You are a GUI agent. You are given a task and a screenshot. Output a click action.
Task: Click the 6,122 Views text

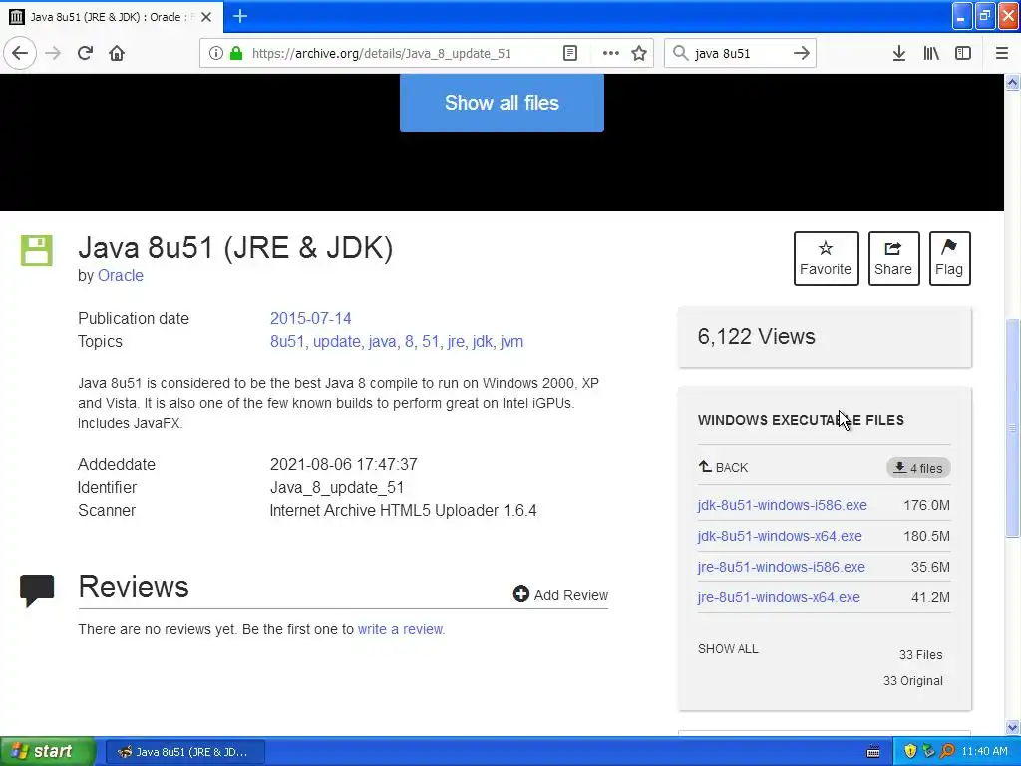756,337
